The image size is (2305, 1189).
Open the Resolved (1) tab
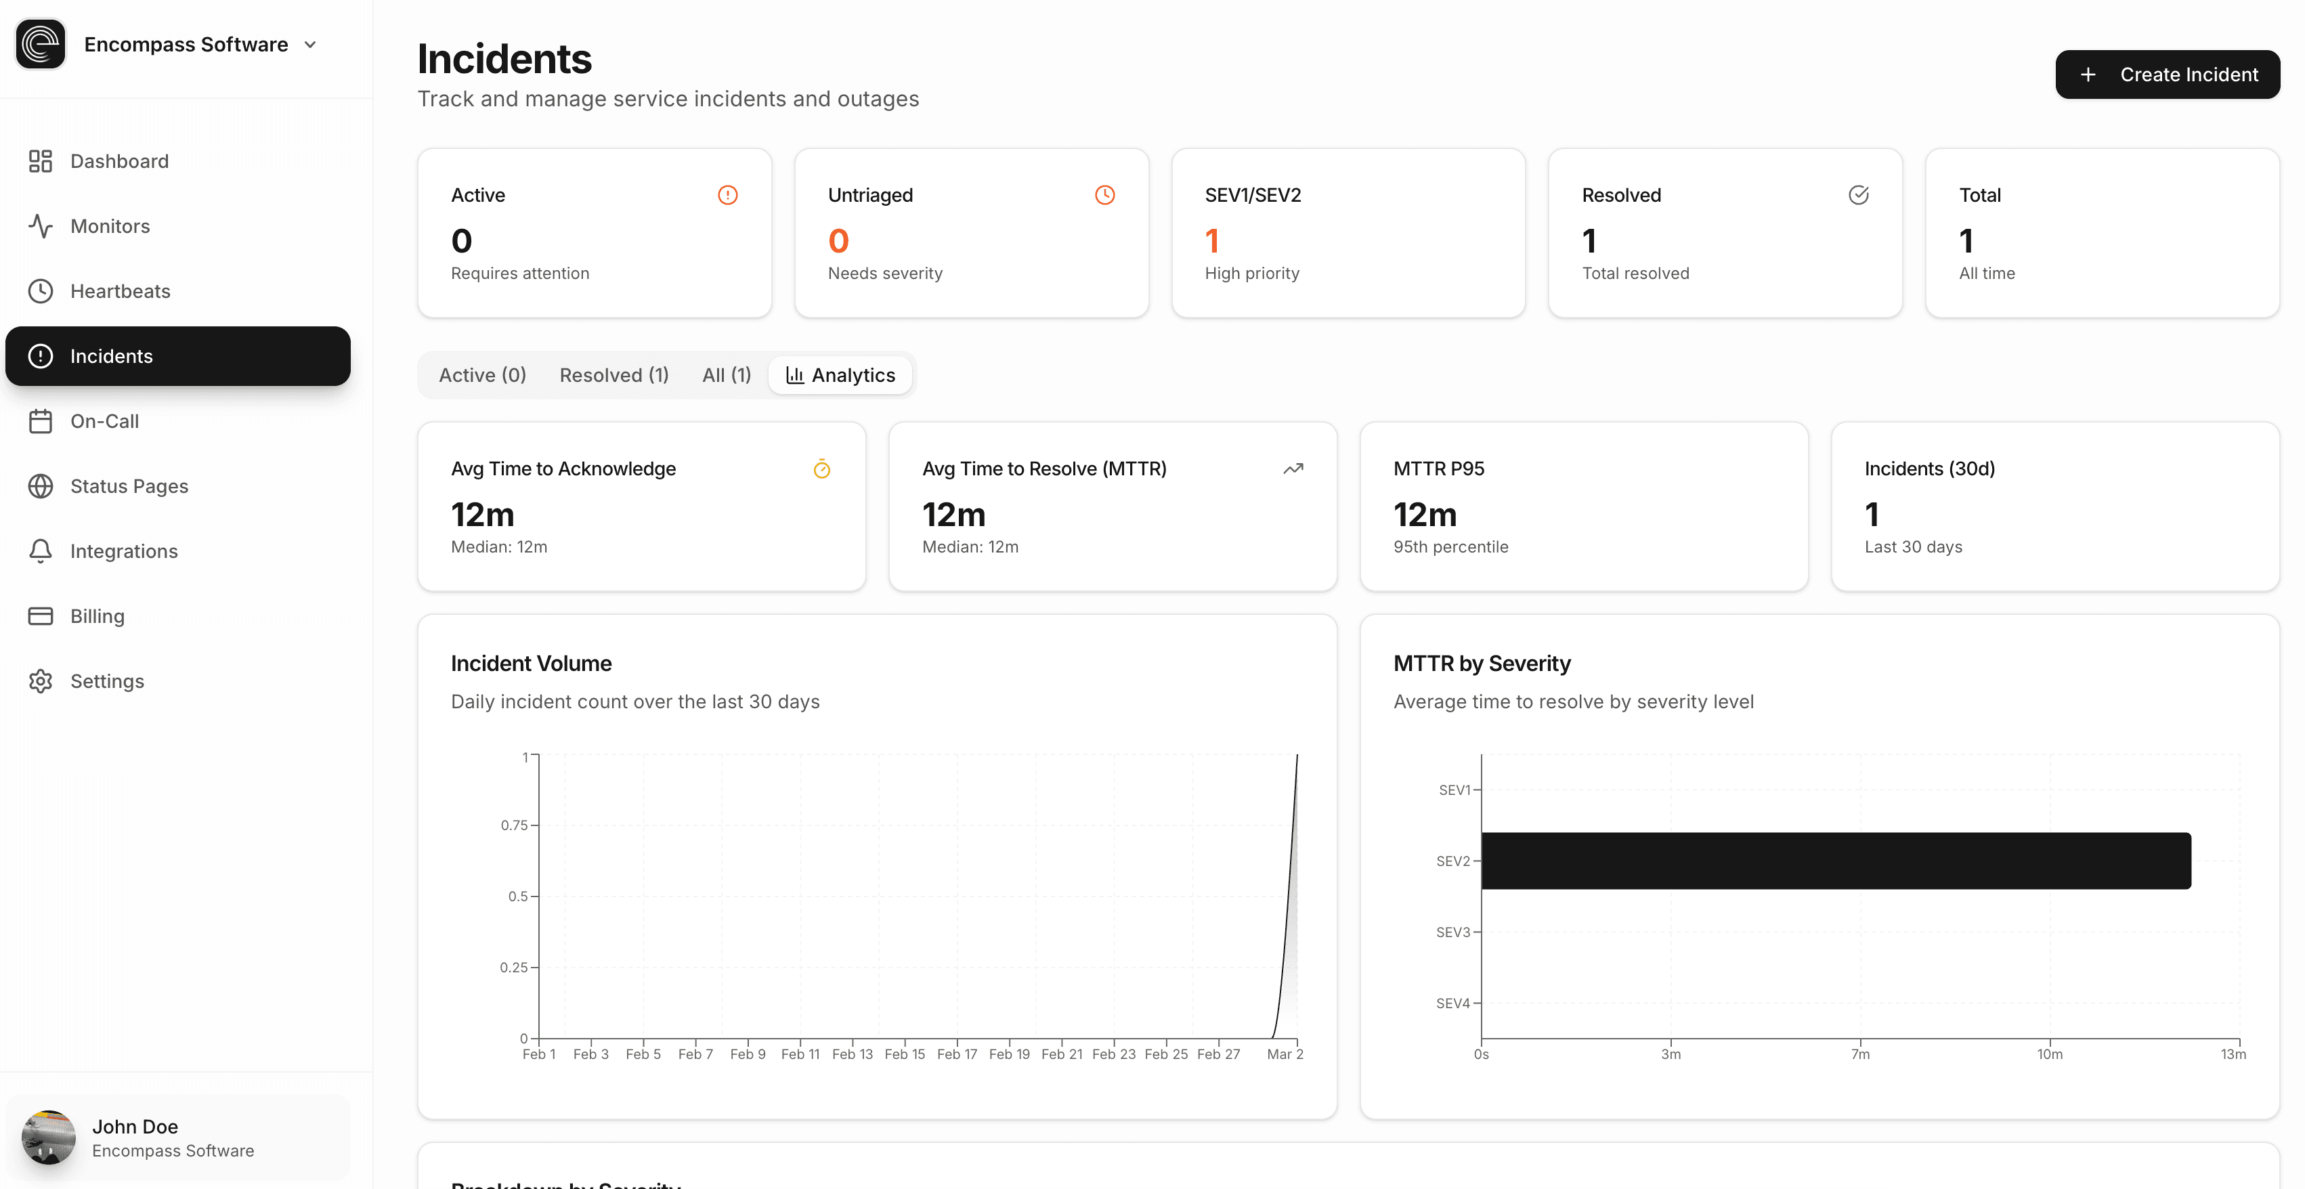click(x=613, y=375)
